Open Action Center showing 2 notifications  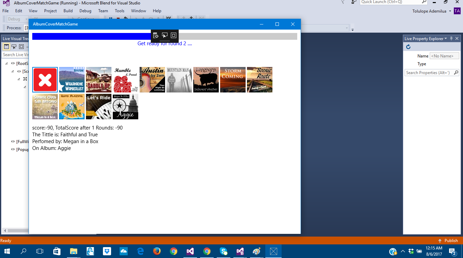(x=452, y=252)
